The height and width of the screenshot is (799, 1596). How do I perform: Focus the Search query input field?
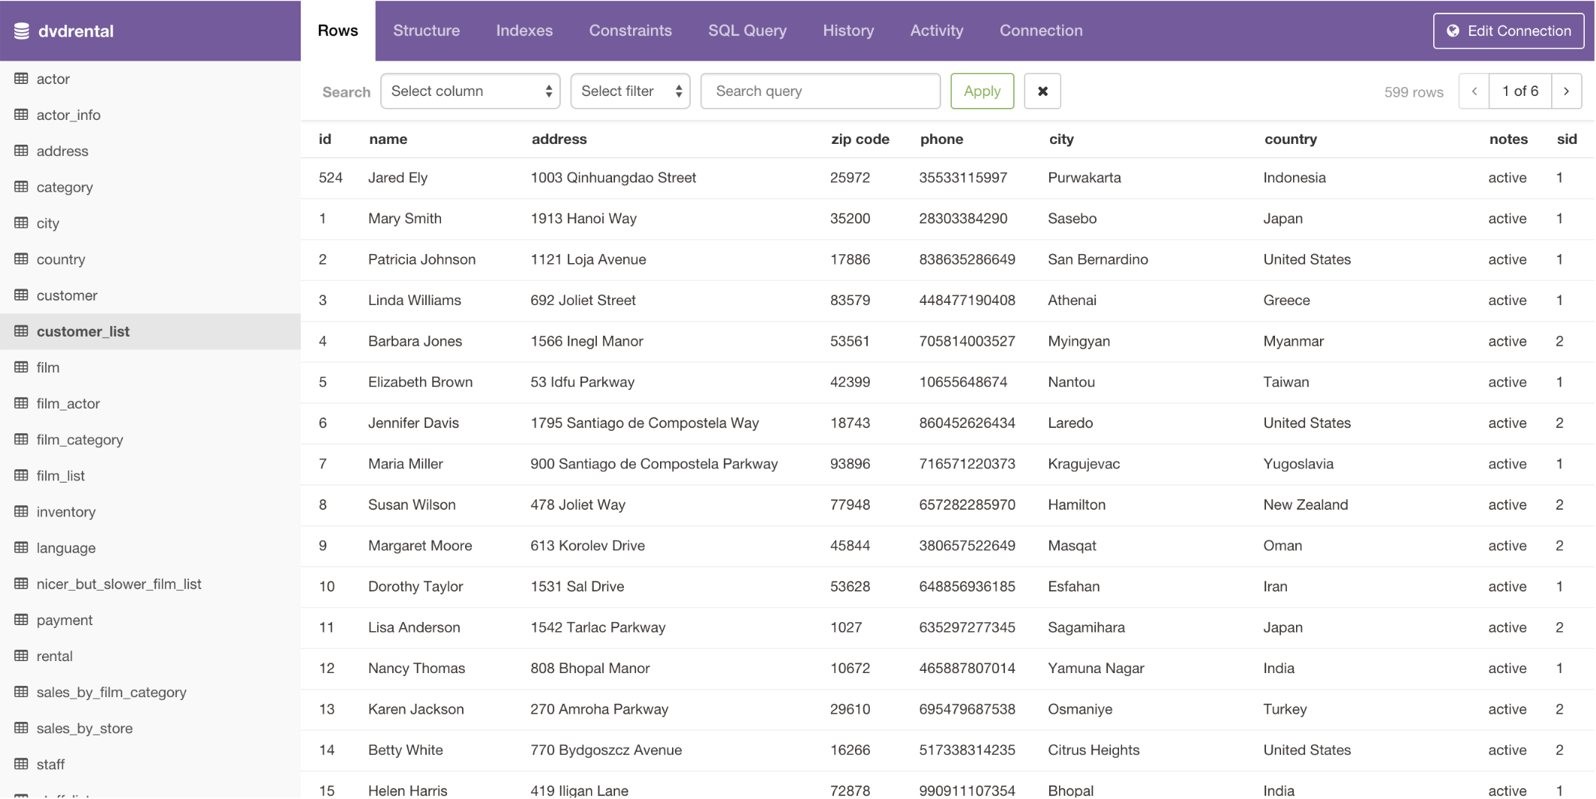(x=820, y=91)
